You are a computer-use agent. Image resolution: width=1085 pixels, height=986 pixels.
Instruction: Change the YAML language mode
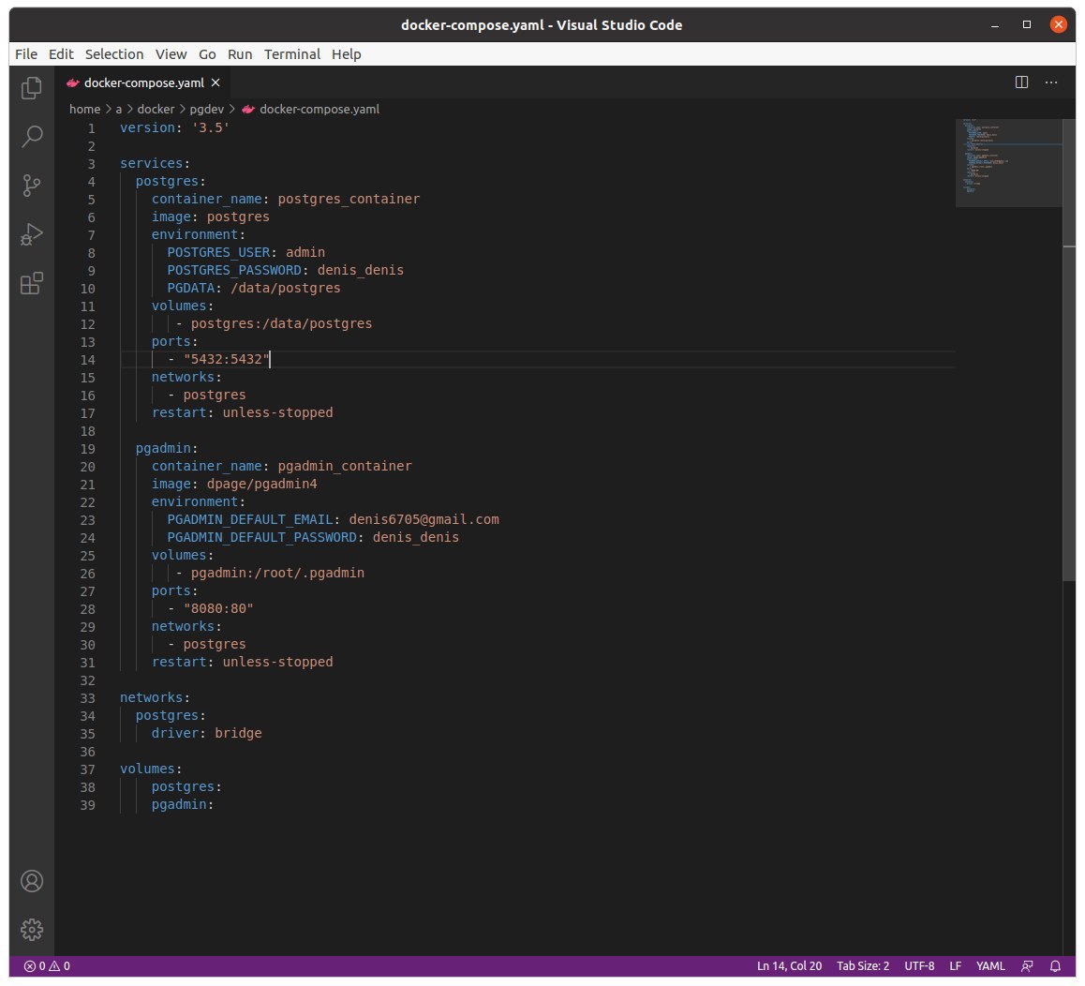pos(990,966)
